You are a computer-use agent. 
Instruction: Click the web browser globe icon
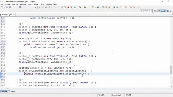point(114,7)
